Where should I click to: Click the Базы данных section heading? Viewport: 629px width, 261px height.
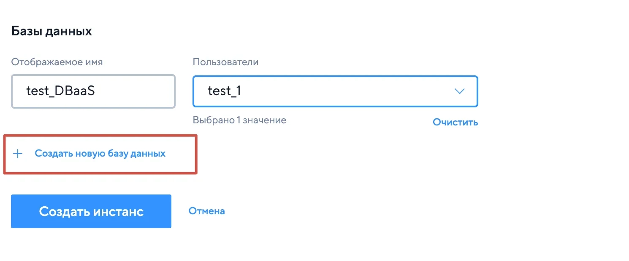(52, 31)
